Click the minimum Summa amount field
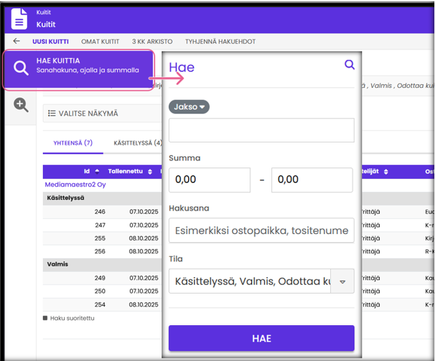The width and height of the screenshot is (435, 361). point(209,180)
